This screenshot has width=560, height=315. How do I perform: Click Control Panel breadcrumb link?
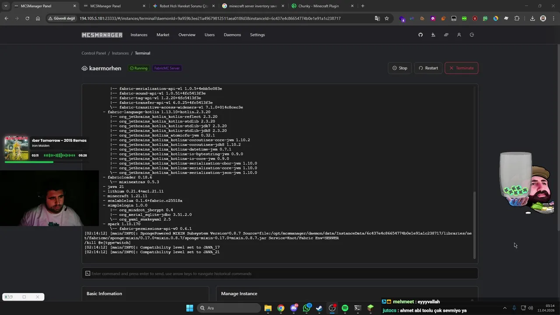click(94, 53)
